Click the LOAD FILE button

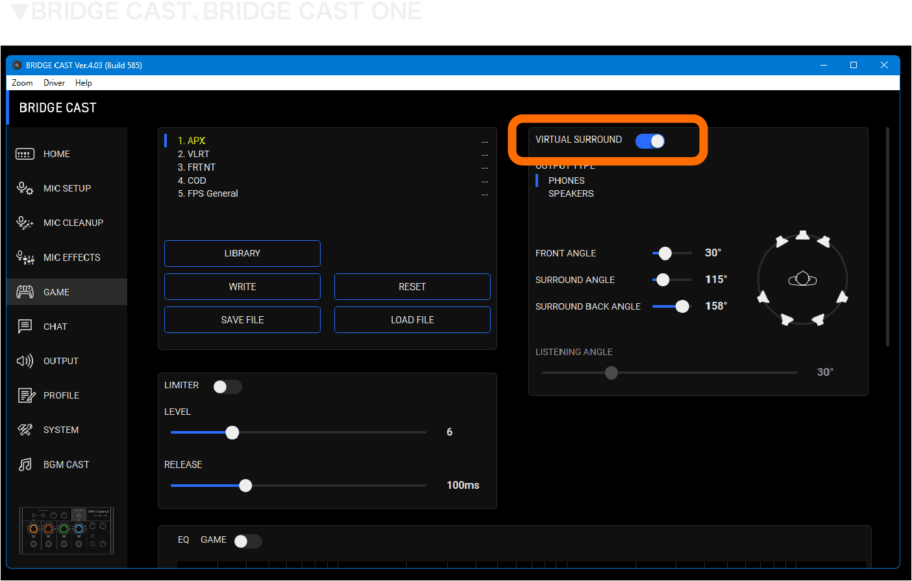click(x=412, y=319)
